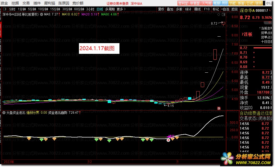Click the 深中华A 000017 stock title
Image resolution: width=275 pixels, height=167 pixels.
[254, 10]
